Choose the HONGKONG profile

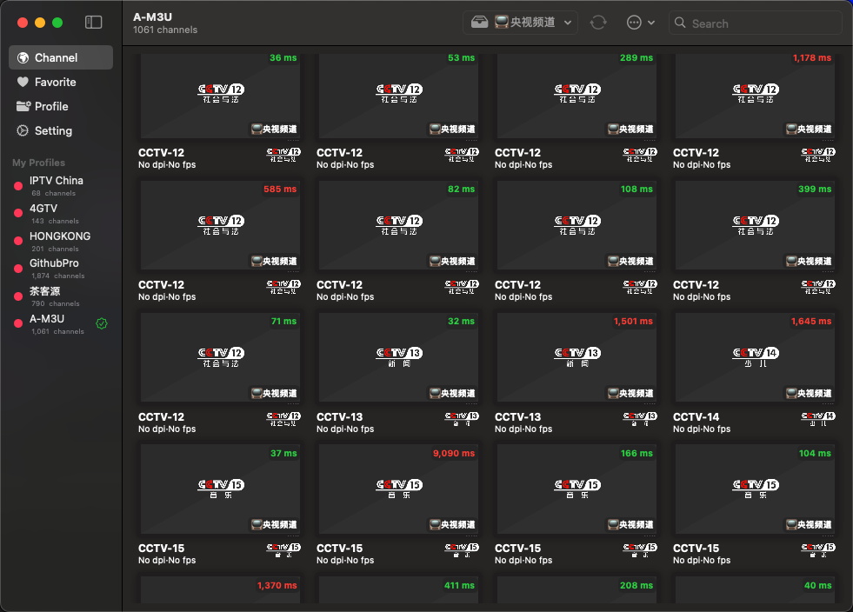coord(60,236)
